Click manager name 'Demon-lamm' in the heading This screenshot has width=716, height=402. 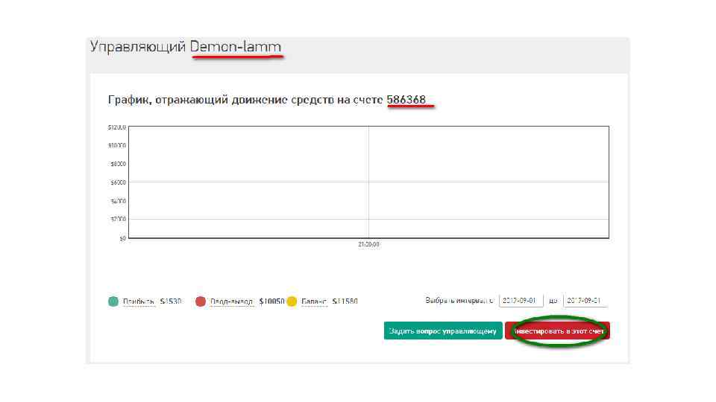coord(235,46)
